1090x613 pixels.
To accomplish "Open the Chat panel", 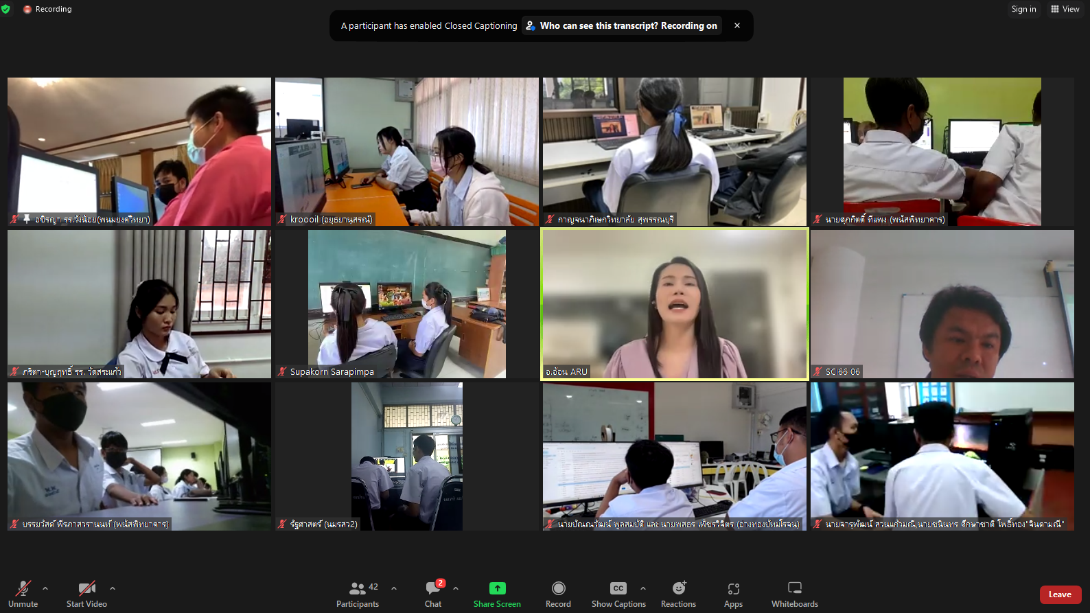I will point(433,594).
